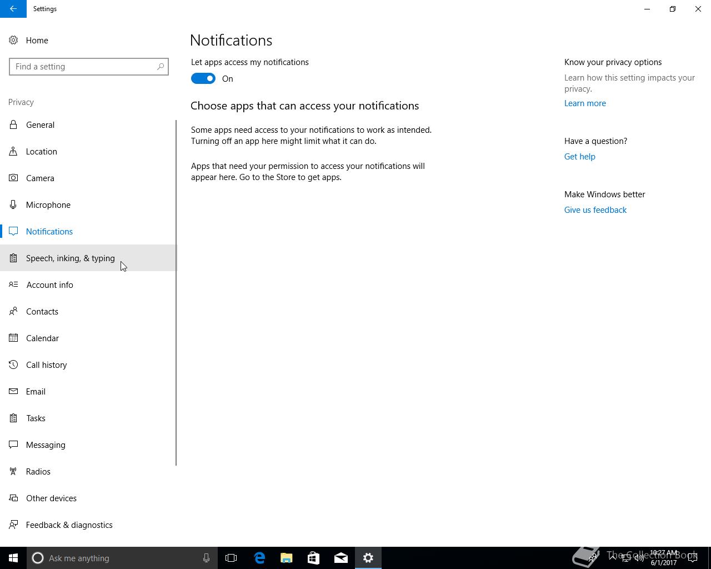Turn off apps access to notifications
Viewport: 711px width, 569px height.
pos(203,78)
